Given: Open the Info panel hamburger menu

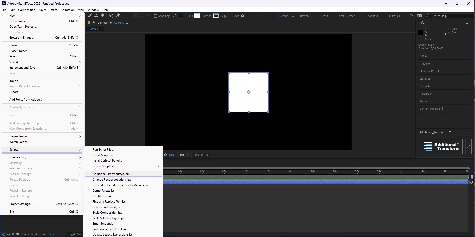Looking at the screenshot, I should coord(467,23).
